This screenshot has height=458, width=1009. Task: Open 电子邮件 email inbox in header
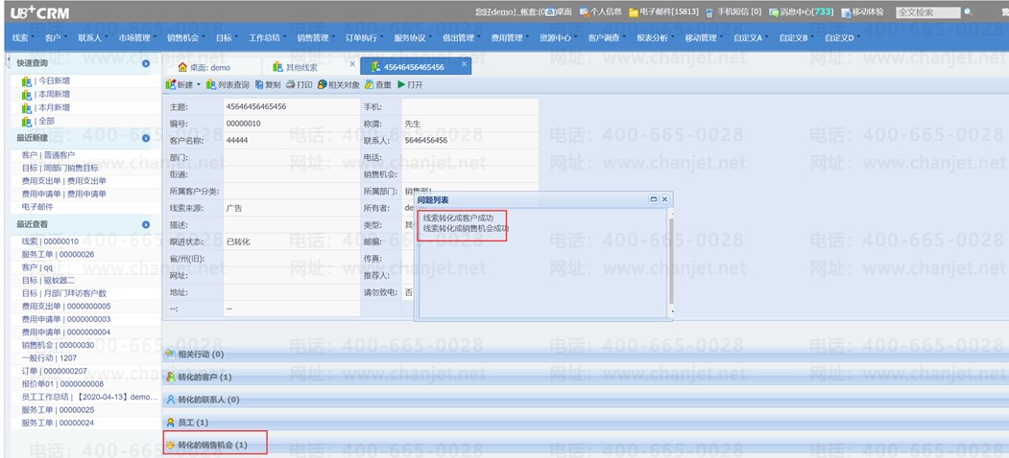tap(663, 11)
